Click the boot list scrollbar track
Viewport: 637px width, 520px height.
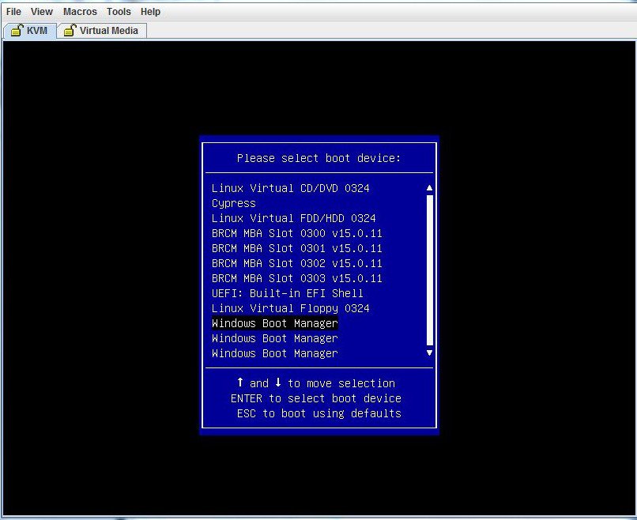(429, 270)
